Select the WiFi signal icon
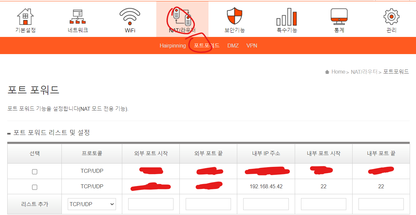Screen dimensions: 416x215 (130, 17)
